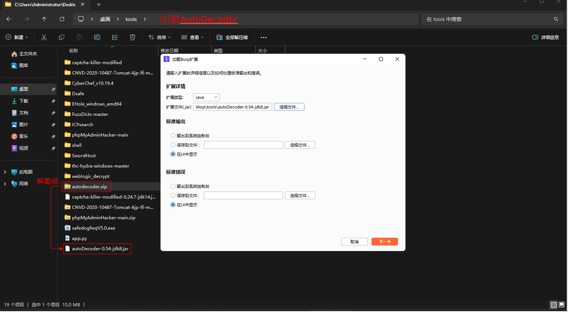The image size is (568, 312).
Task: Click the safedogfwqV5.0.exe file icon
Action: [x=68, y=228]
